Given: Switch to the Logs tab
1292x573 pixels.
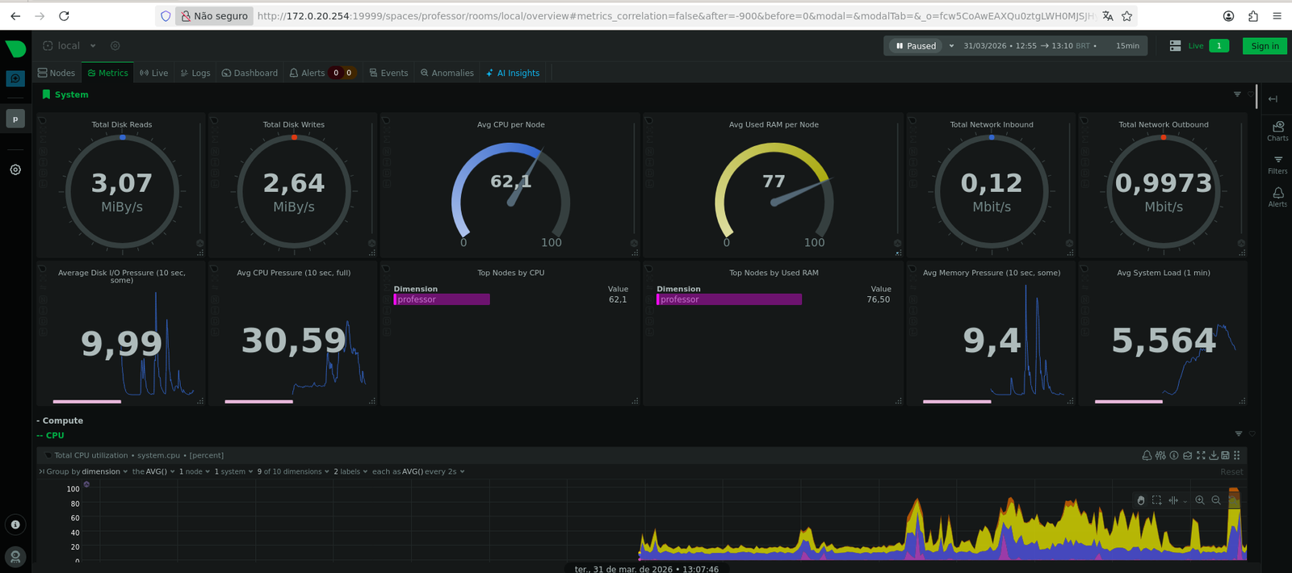Looking at the screenshot, I should click(x=195, y=73).
